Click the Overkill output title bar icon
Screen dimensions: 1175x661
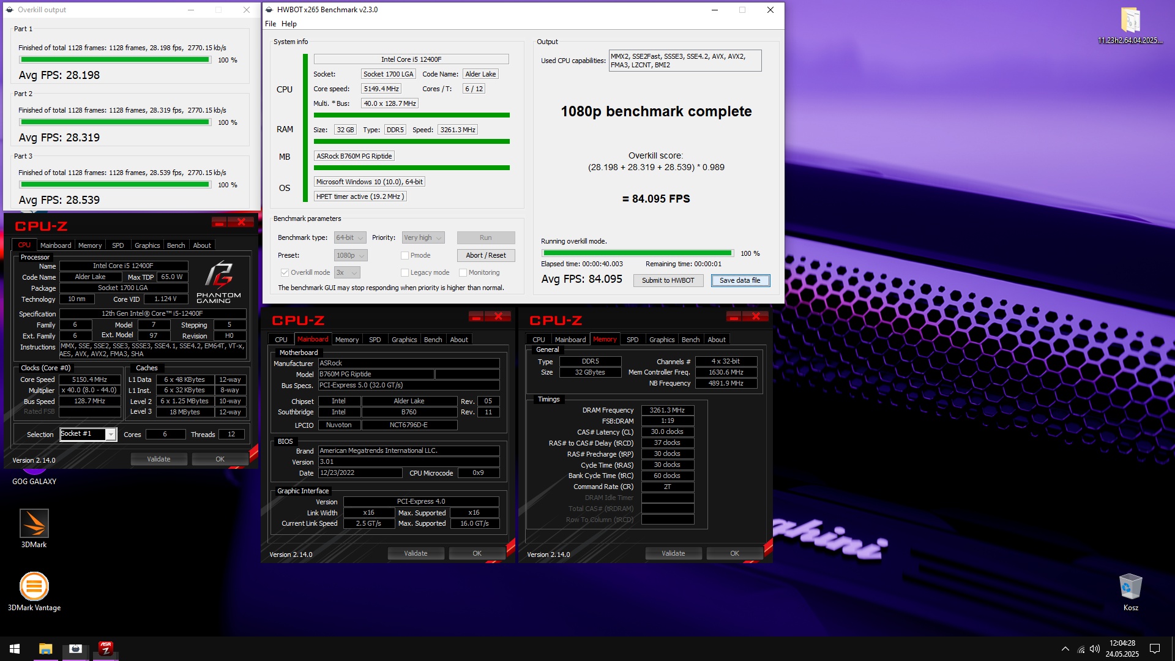(10, 10)
